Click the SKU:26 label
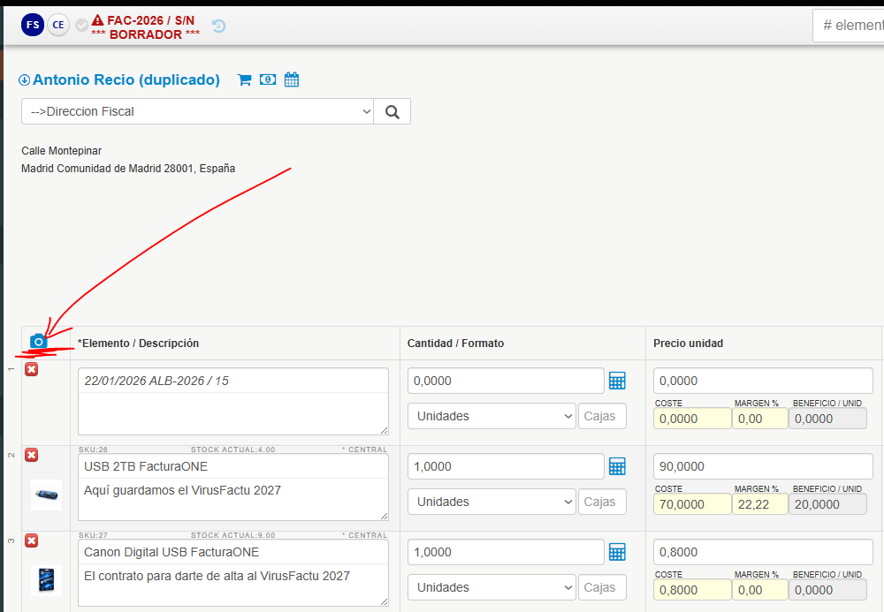 click(93, 450)
